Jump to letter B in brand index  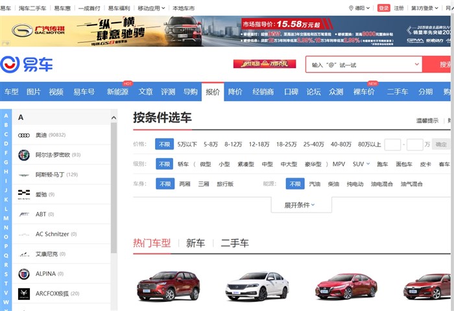6,125
